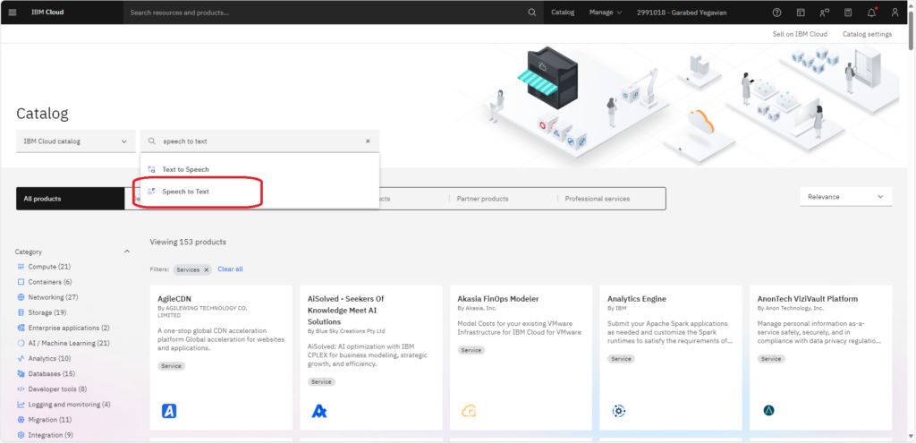
Task: Open the Relevance sort dropdown
Action: click(x=846, y=197)
